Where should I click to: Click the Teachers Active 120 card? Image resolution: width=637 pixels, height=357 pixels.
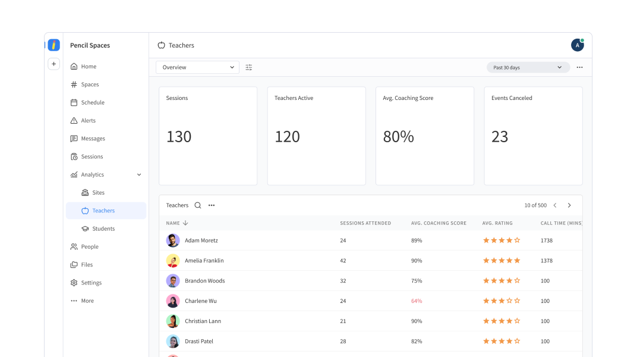317,136
